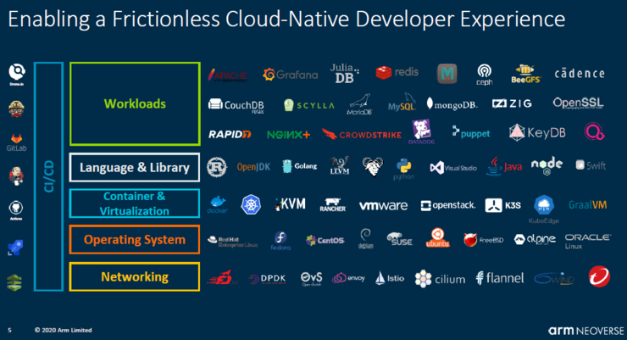The height and width of the screenshot is (340, 627).
Task: Click the mongoDB logo
Action: pyautogui.click(x=452, y=104)
